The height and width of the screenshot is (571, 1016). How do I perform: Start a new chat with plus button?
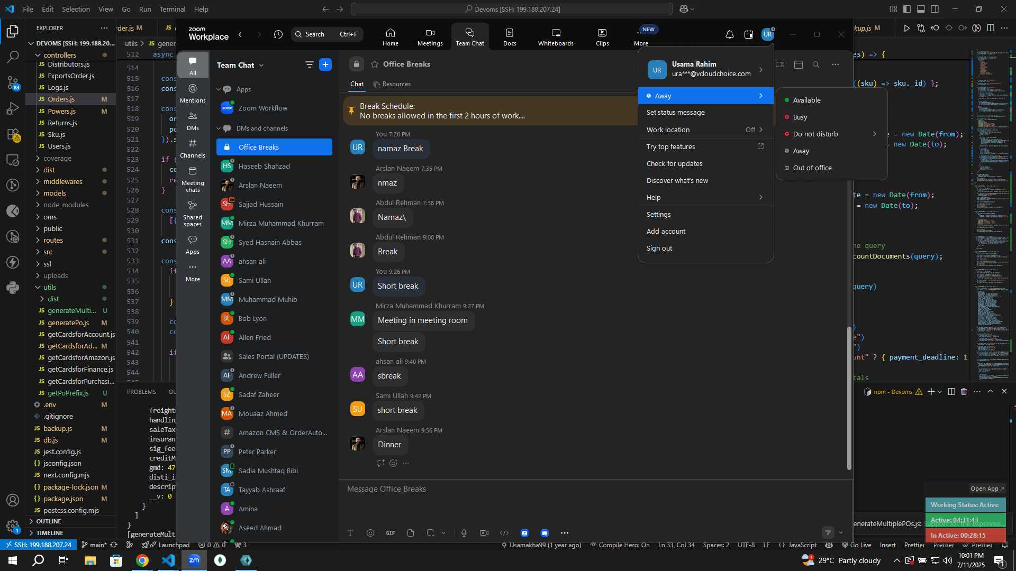(325, 65)
